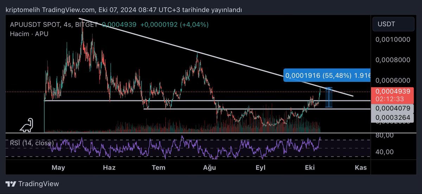This screenshot has width=422, height=194.
Task: Click the Kas label on time axis
Action: coord(361,168)
